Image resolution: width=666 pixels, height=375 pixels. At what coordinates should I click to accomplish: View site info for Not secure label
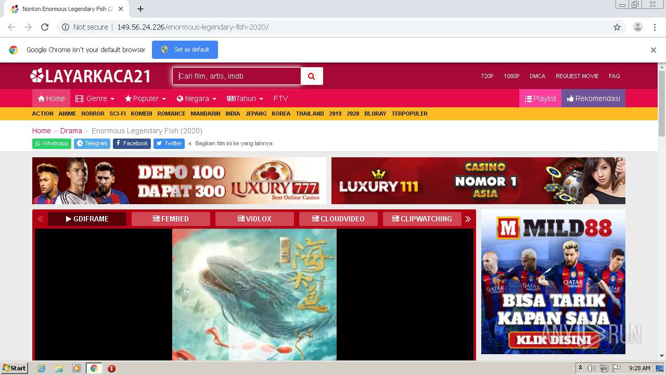click(85, 27)
